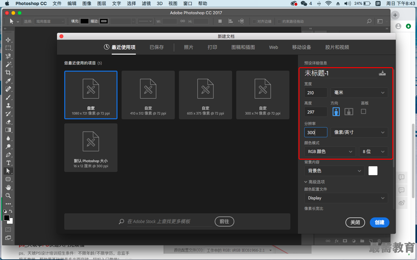This screenshot has width=417, height=260.
Task: Open the Edit Toolbar three-dots menu
Action: click(x=8, y=204)
